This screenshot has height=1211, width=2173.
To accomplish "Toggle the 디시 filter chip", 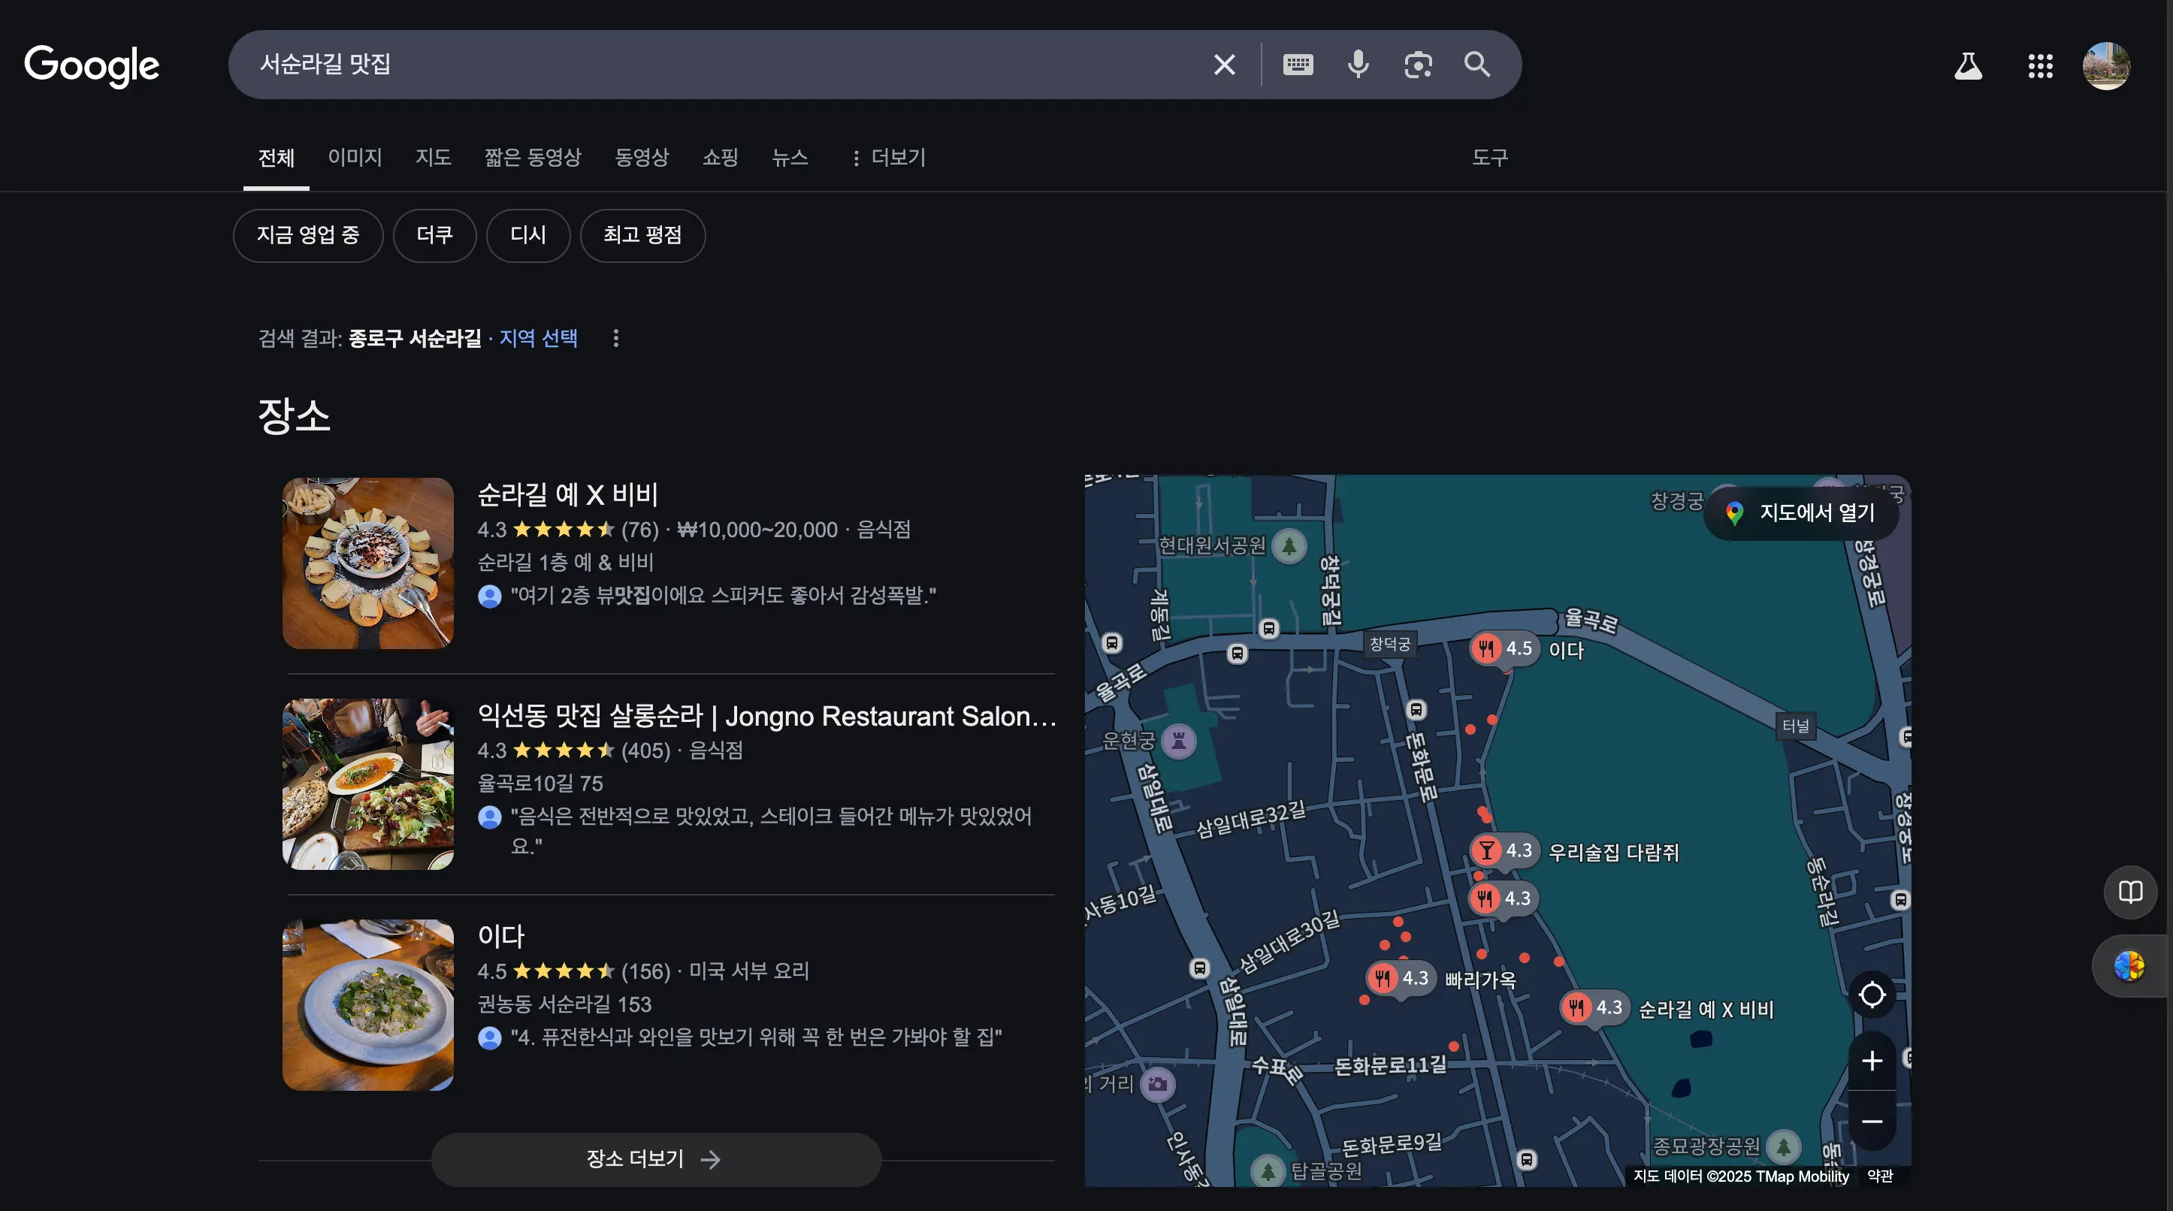I will pyautogui.click(x=528, y=235).
